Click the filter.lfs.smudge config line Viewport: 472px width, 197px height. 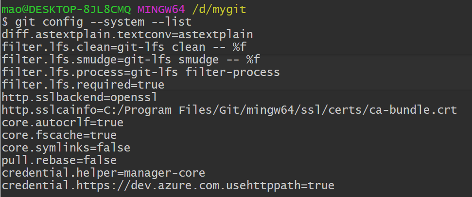click(131, 60)
